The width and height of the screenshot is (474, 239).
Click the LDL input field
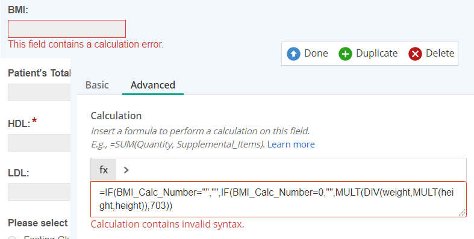pyautogui.click(x=39, y=192)
